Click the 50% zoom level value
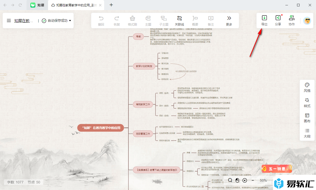 (263, 180)
